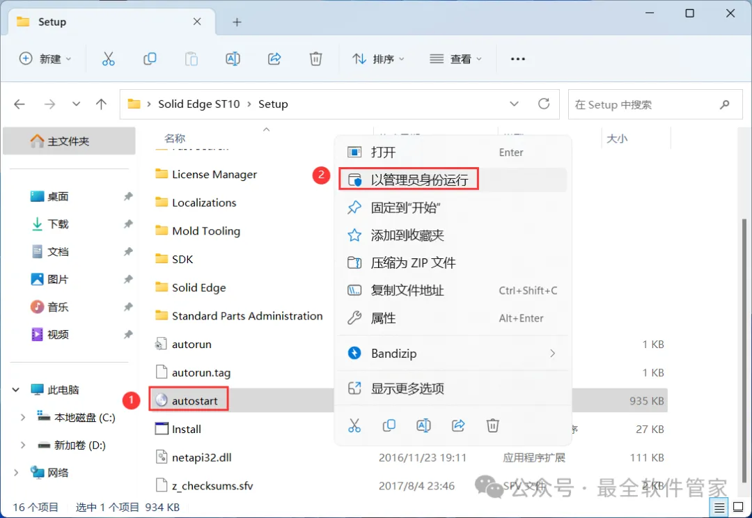Image resolution: width=752 pixels, height=518 pixels.
Task: Click the Share icon in the toolbar
Action: (274, 59)
